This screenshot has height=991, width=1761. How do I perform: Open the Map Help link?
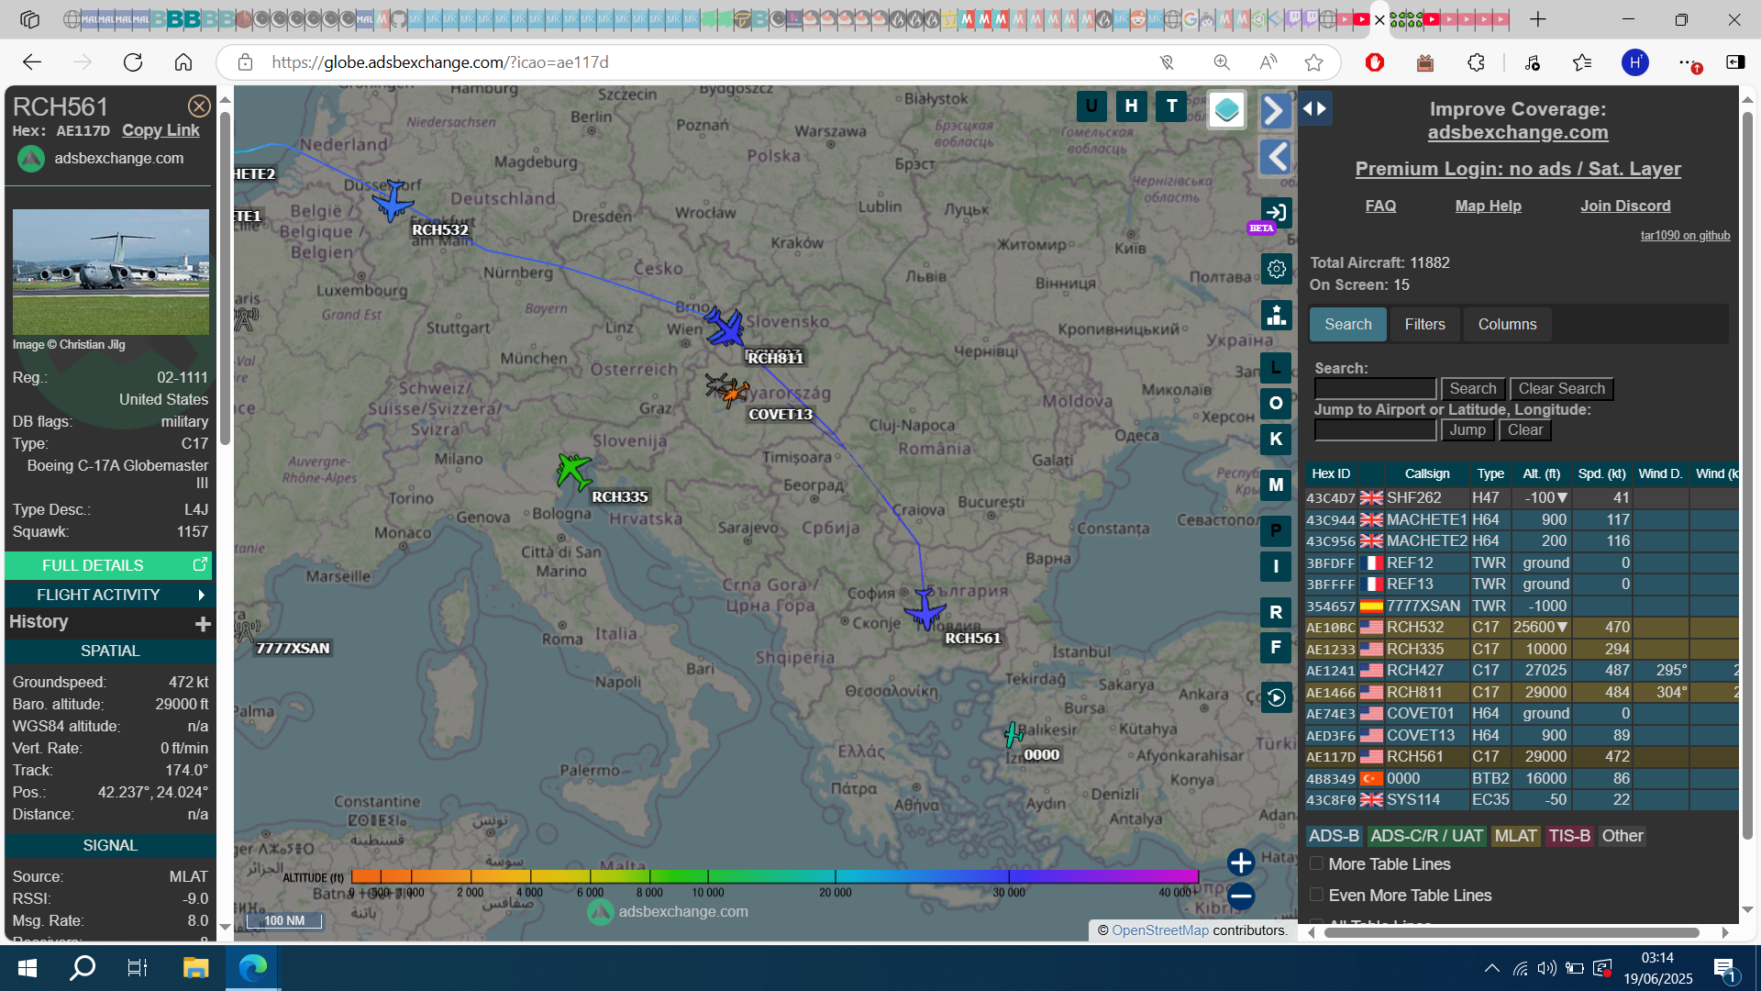(1488, 206)
